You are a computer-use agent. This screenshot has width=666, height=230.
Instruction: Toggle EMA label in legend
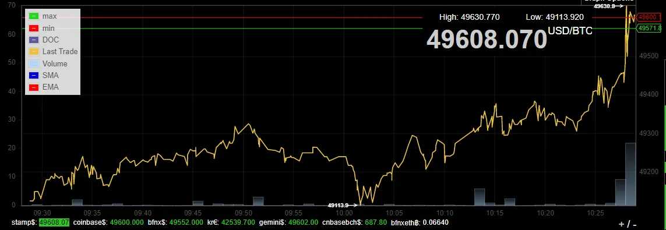pos(51,87)
